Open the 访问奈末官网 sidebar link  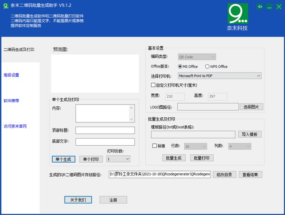coord(15,126)
